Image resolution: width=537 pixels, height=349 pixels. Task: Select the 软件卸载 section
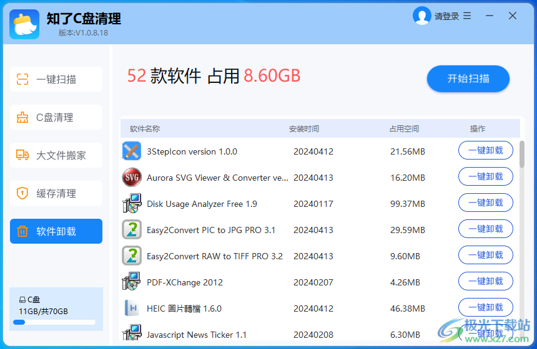[56, 231]
